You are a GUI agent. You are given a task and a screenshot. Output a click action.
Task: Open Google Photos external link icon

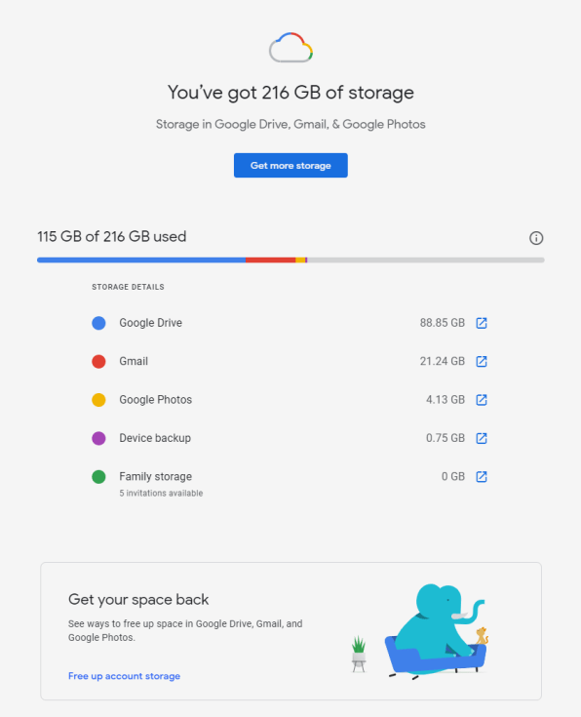click(482, 400)
